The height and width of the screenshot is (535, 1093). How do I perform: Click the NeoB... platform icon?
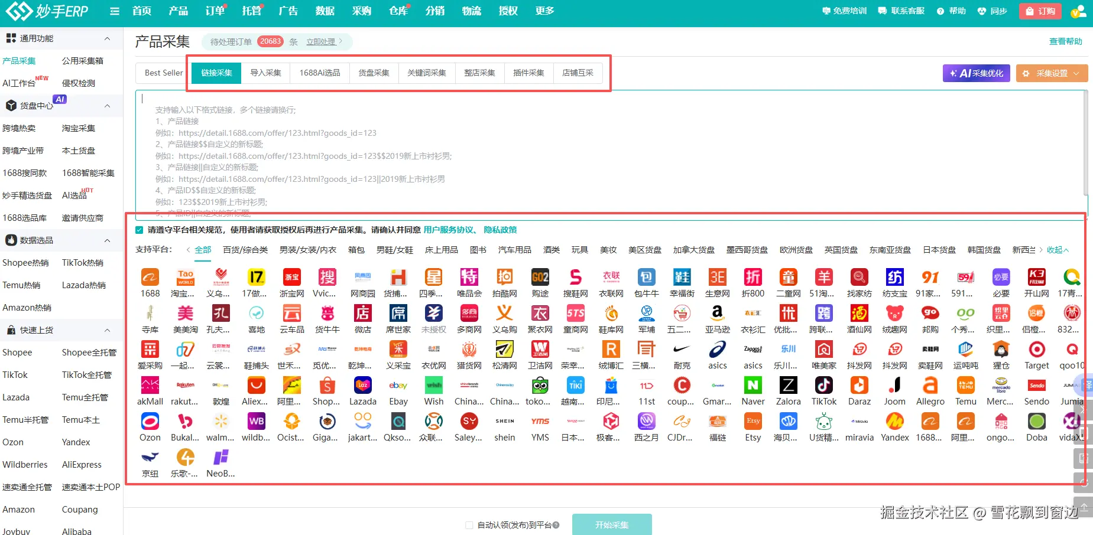pos(221,457)
